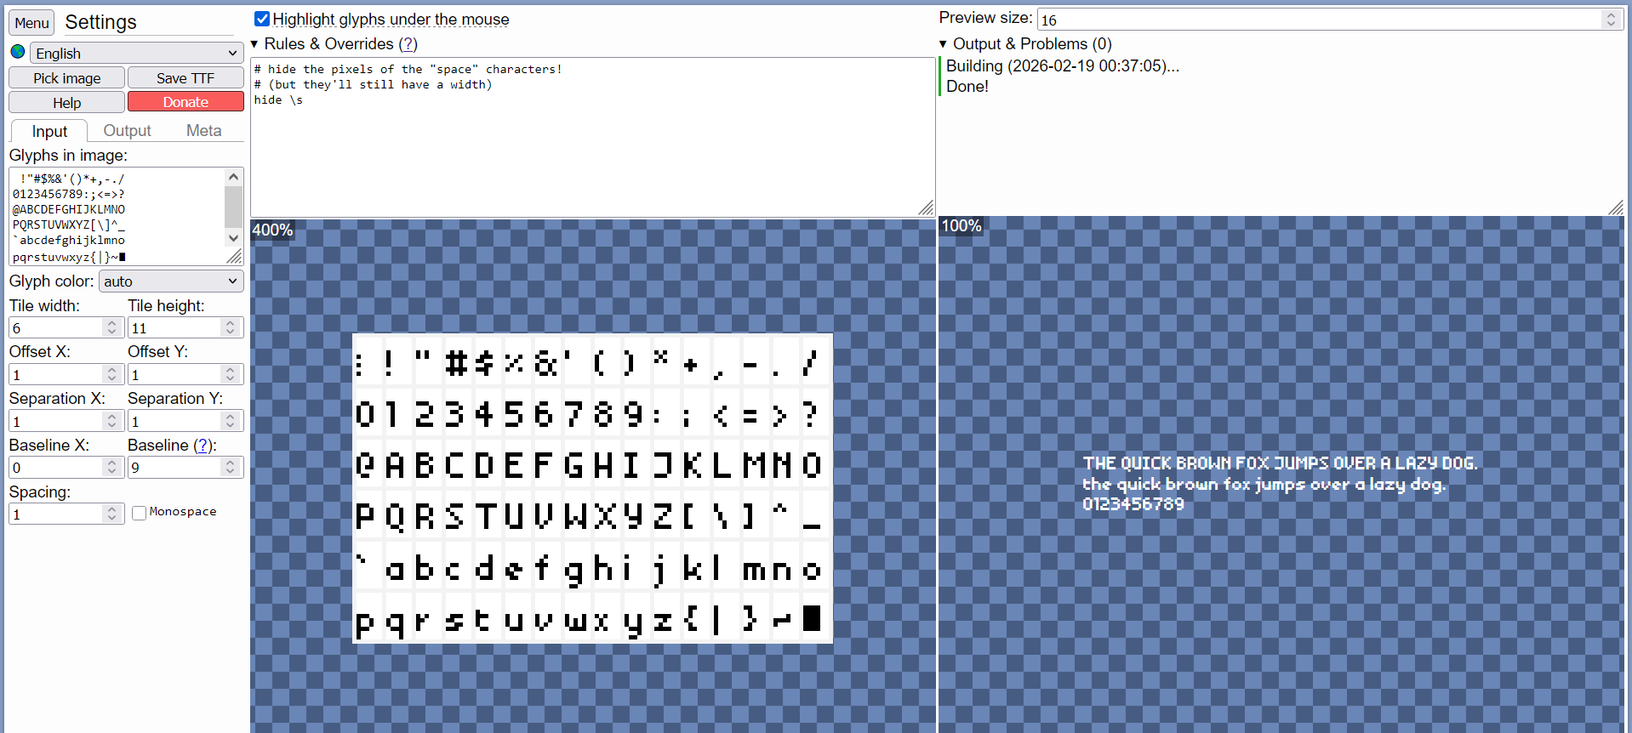Click the globe language icon
This screenshot has width=1632, height=733.
(18, 52)
